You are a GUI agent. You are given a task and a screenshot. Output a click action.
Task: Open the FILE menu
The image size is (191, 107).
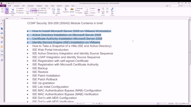pyautogui.click(x=3, y=6)
